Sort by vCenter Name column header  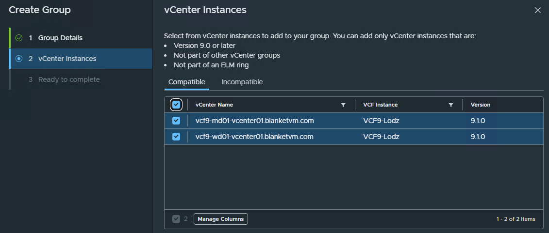[214, 105]
